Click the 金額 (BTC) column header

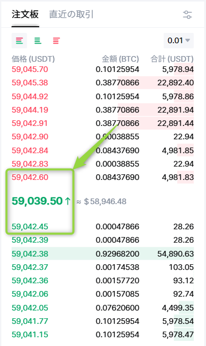[120, 59]
